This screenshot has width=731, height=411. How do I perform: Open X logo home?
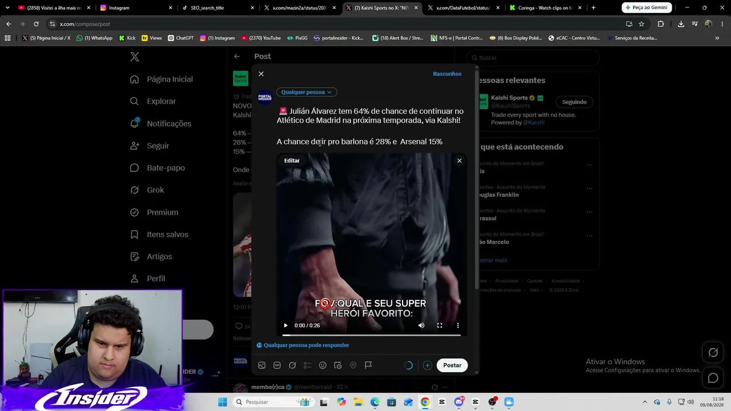click(135, 57)
